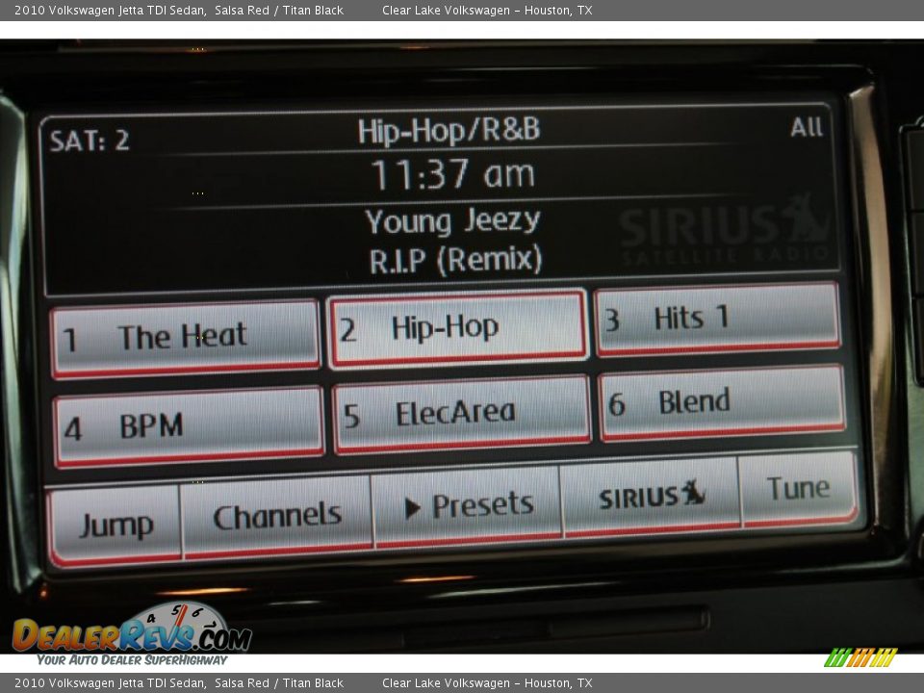Screen dimensions: 924x693
Task: Tap the Hip-Hop/R&B category title
Action: (449, 131)
